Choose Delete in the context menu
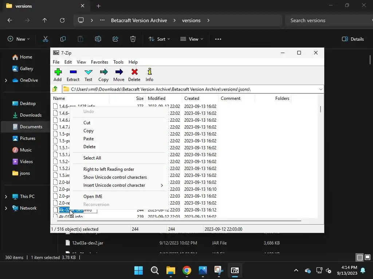Image resolution: width=373 pixels, height=279 pixels. (x=119, y=147)
